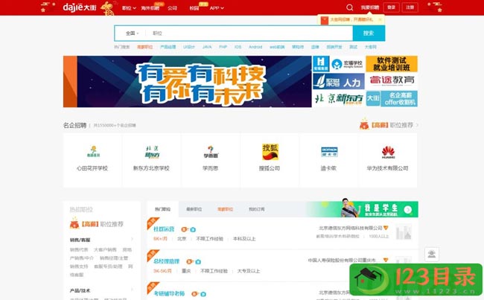Open the dajie 大街 logo homepage
This screenshot has width=484, height=300.
80,7
